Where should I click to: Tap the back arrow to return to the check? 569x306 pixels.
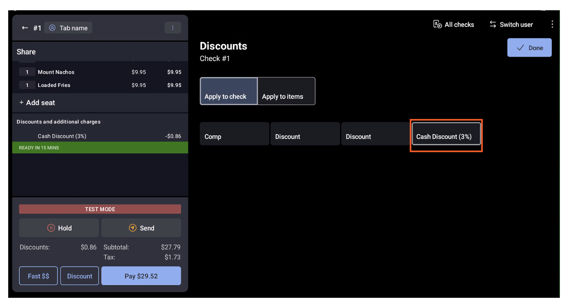[x=25, y=27]
